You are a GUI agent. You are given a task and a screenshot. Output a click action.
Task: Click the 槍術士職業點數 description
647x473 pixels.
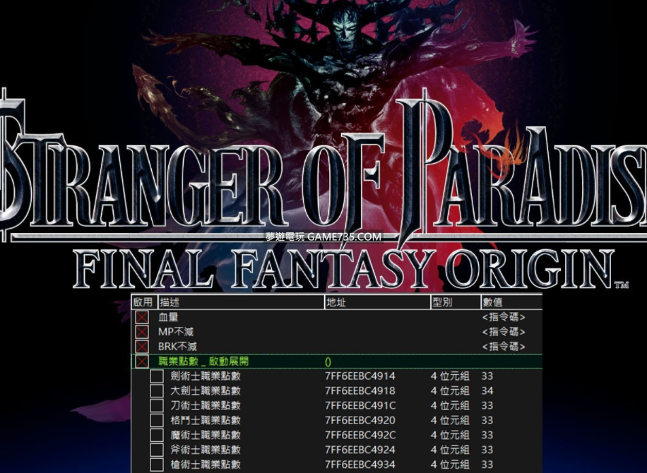pos(206,465)
